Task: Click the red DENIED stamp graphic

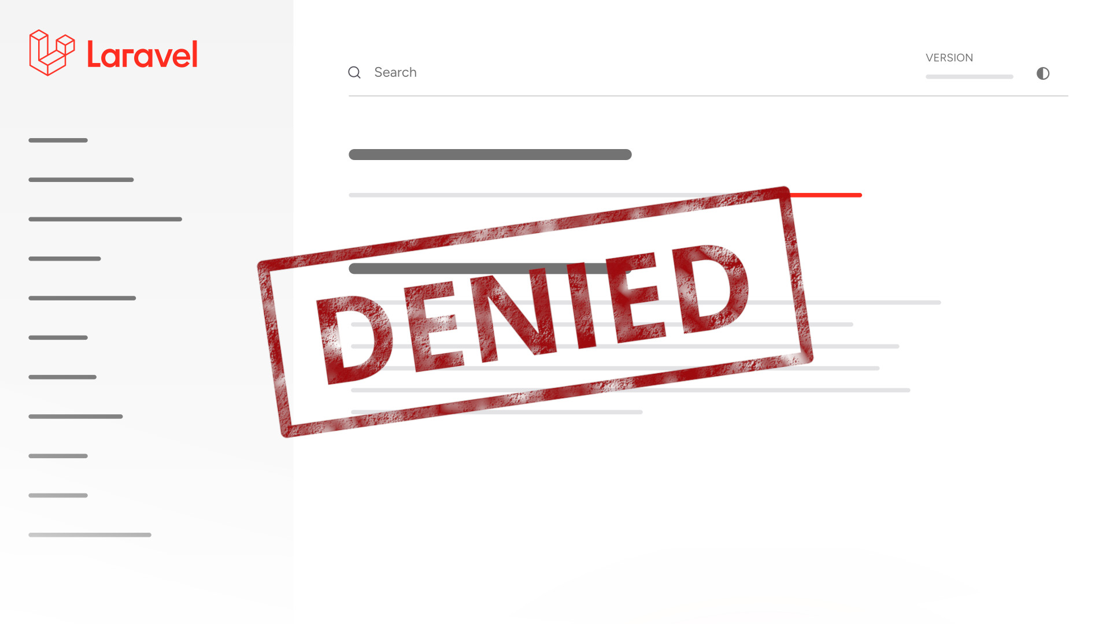Action: [535, 312]
